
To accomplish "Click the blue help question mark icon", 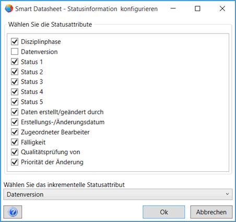I will pyautogui.click(x=13, y=212).
